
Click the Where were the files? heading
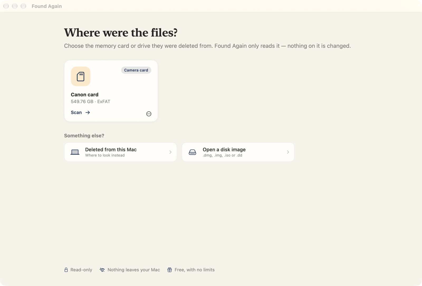[x=121, y=33]
